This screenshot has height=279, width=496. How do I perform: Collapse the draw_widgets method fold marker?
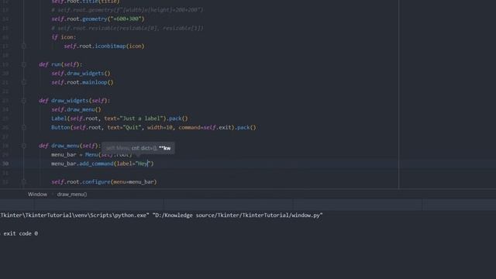(24, 101)
